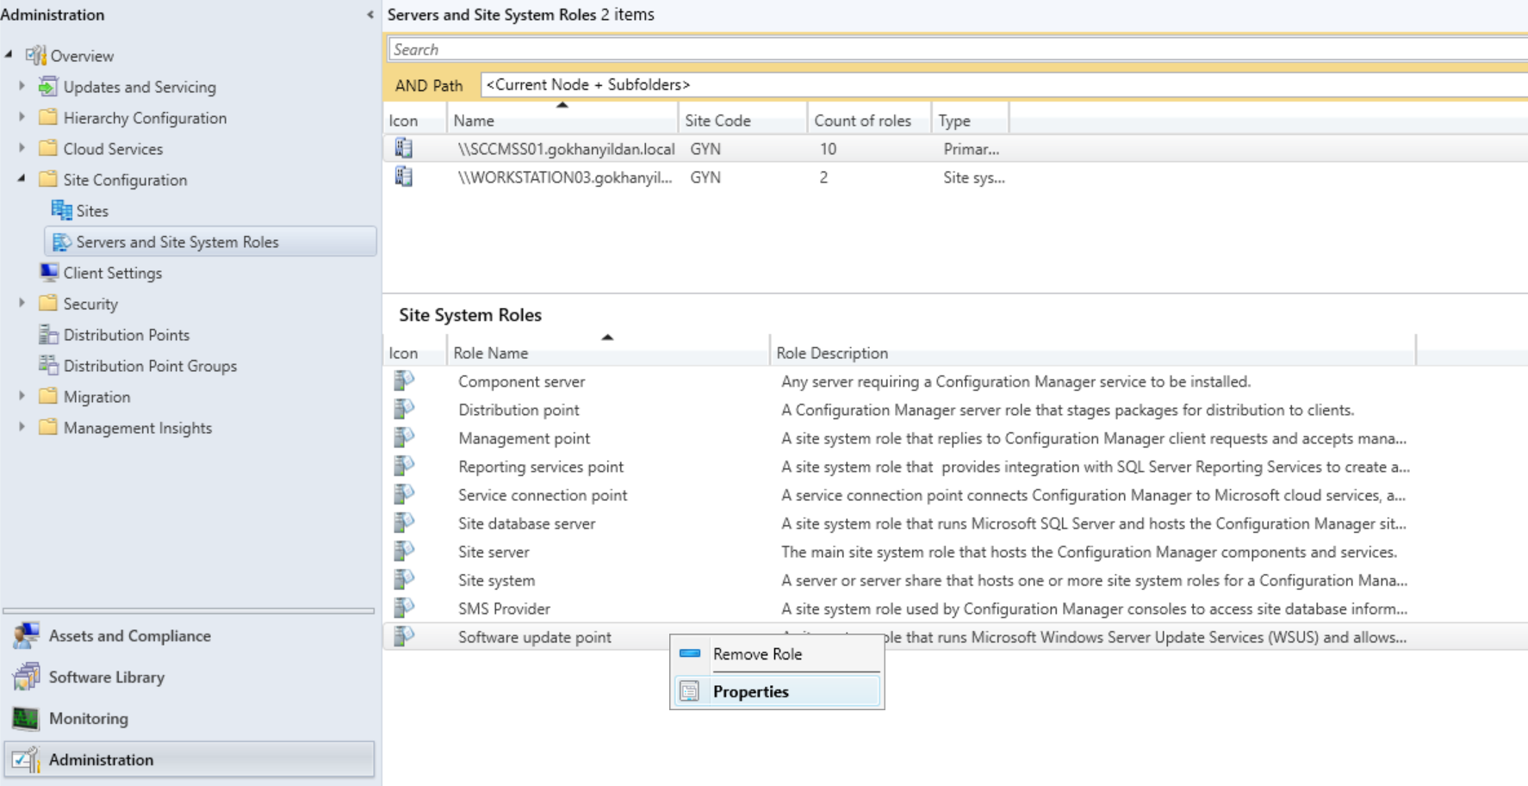Screen dimensions: 1528x786
Task: Sort servers by Site Code column
Action: coord(743,121)
